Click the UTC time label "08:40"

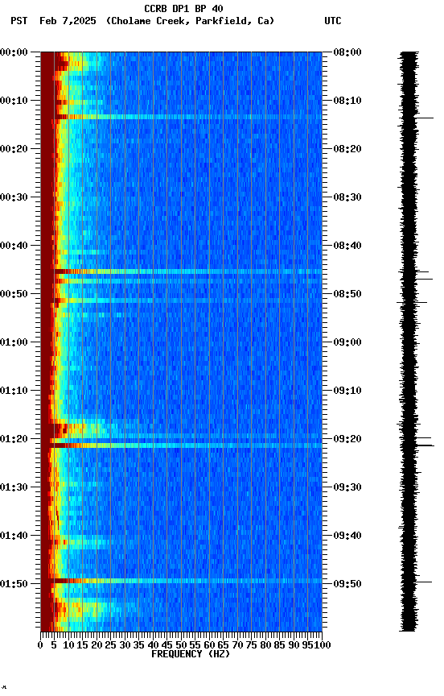tap(347, 246)
